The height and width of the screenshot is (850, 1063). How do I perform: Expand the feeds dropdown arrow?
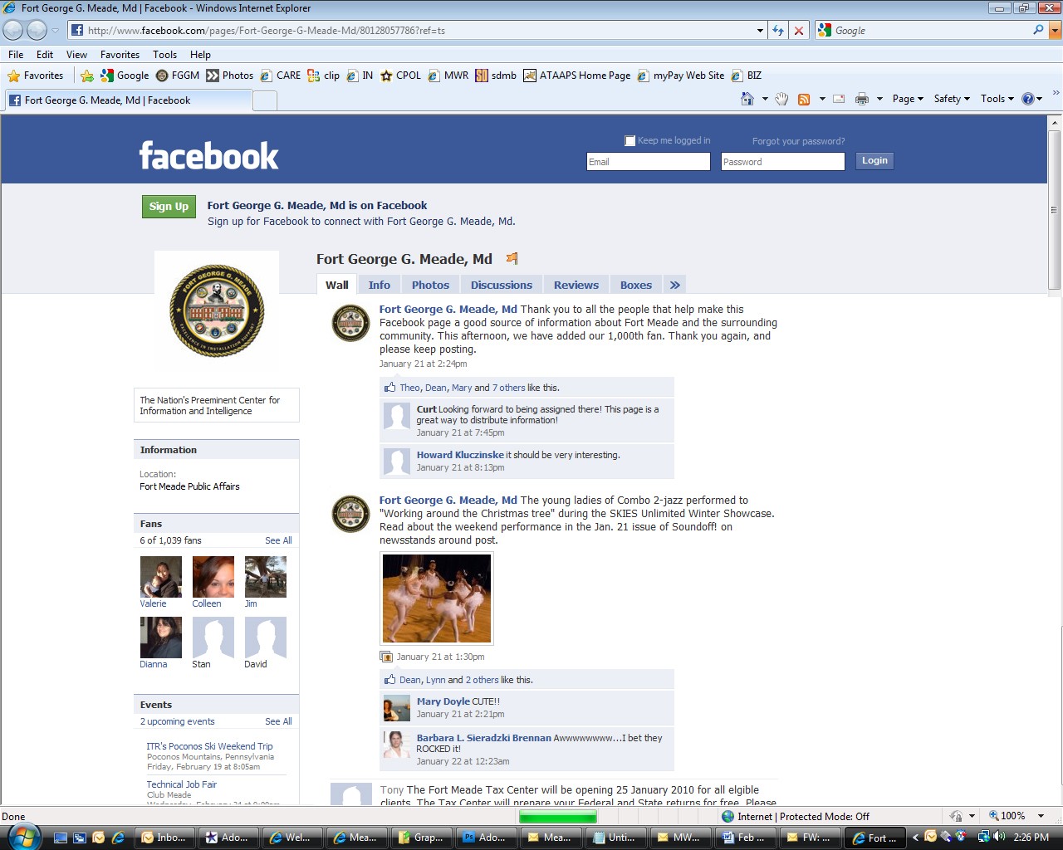(822, 99)
